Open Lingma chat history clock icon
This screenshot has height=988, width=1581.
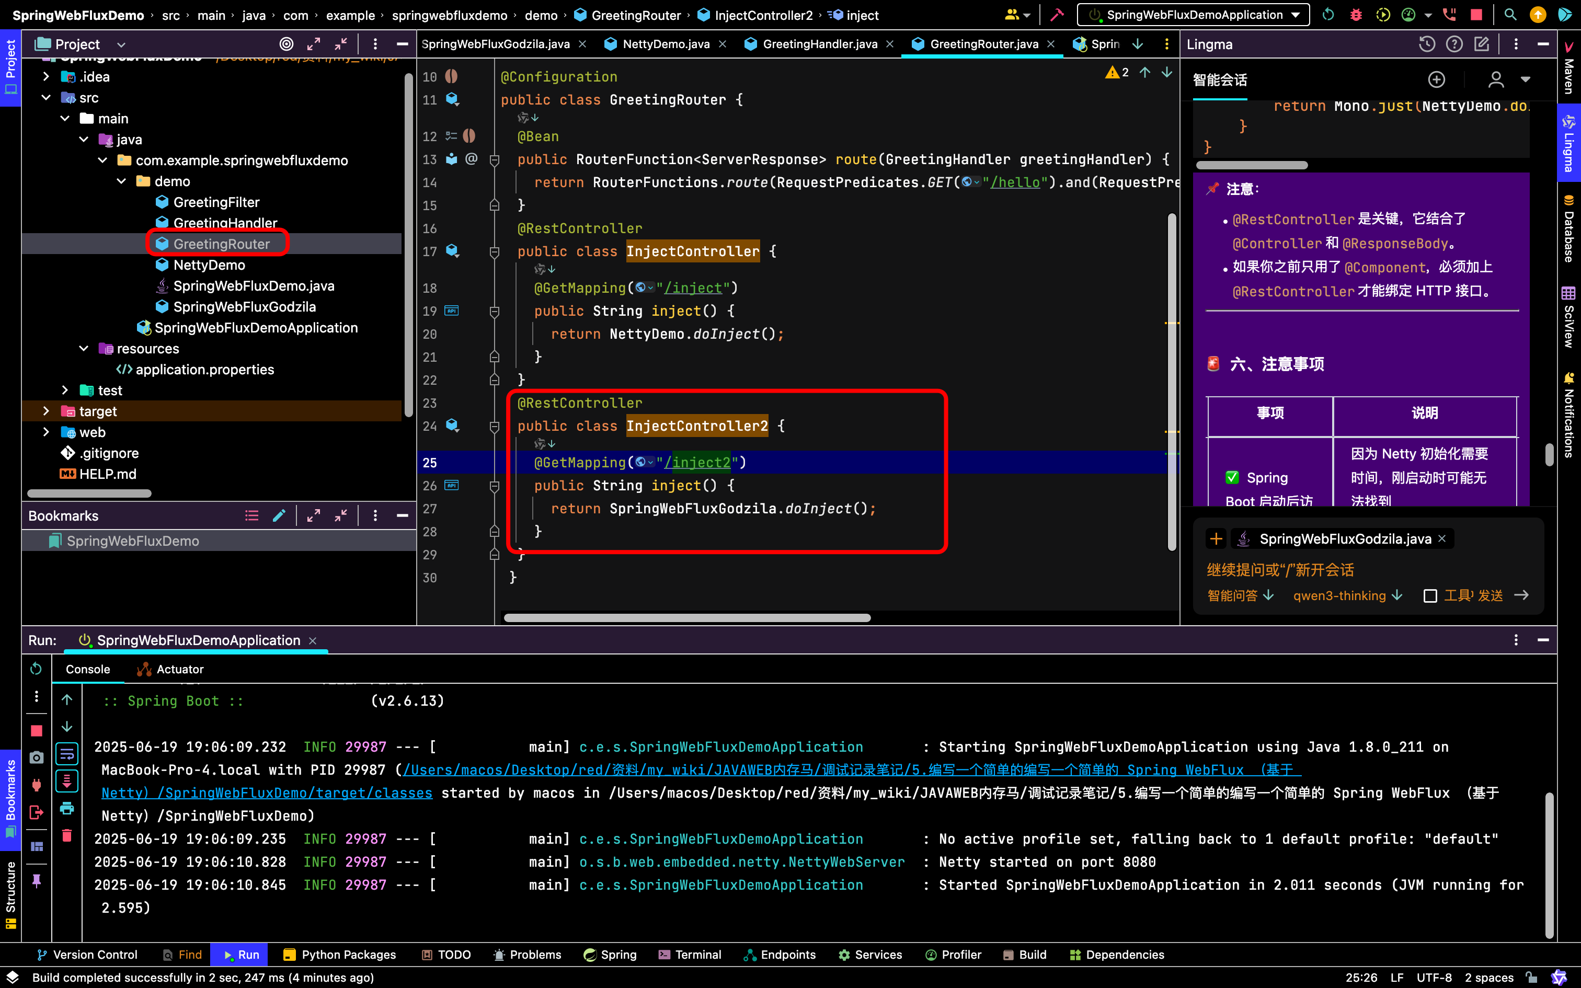coord(1427,44)
